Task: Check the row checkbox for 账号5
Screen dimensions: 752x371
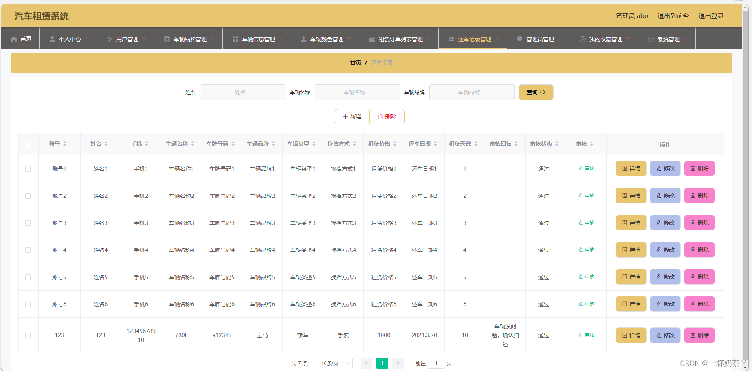Action: (28, 277)
